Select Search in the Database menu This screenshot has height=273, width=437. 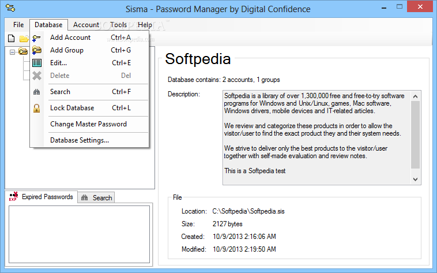point(89,92)
